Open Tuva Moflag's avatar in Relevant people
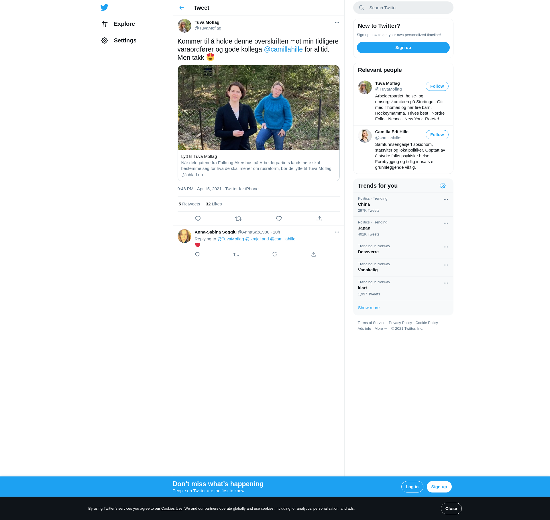This screenshot has width=550, height=520. pyautogui.click(x=365, y=87)
